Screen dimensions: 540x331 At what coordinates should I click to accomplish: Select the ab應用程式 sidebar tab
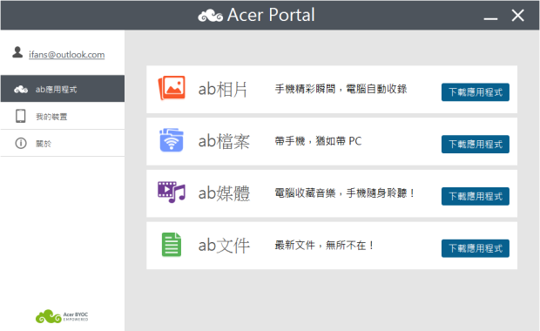63,89
